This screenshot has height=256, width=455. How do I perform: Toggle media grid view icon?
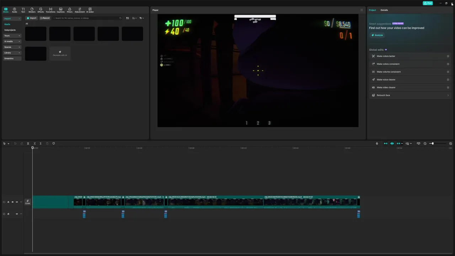pyautogui.click(x=128, y=18)
